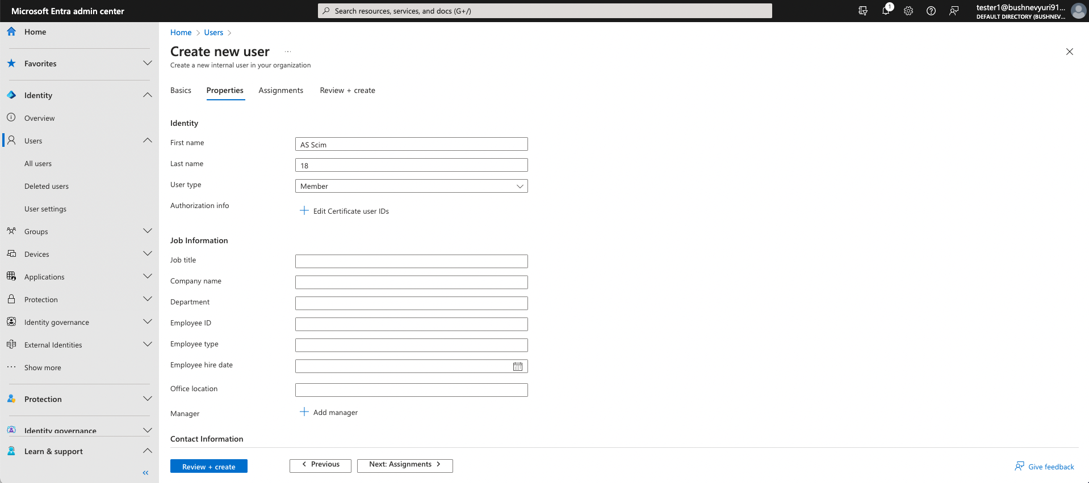
Task: Click the Previous button
Action: (x=320, y=465)
